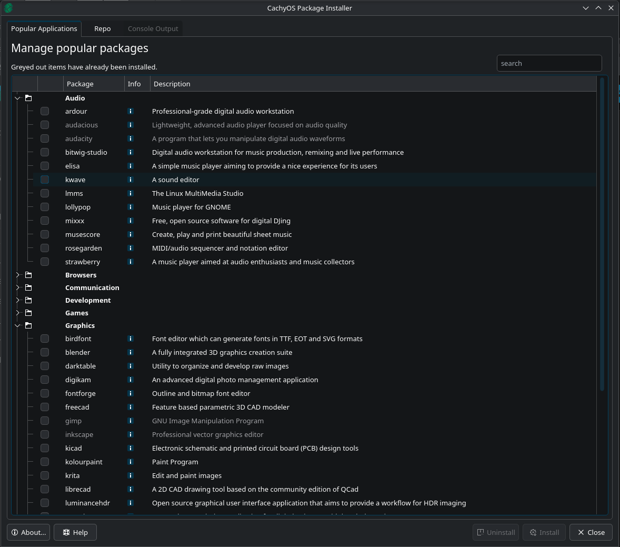Focus the search field
Viewport: 620px width, 547px height.
click(549, 63)
